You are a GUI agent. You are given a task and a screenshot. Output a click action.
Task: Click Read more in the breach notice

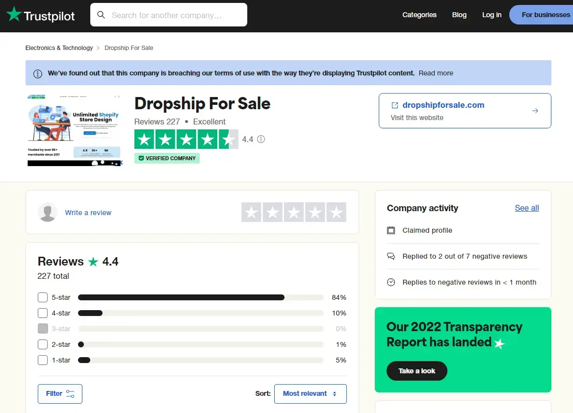(436, 73)
